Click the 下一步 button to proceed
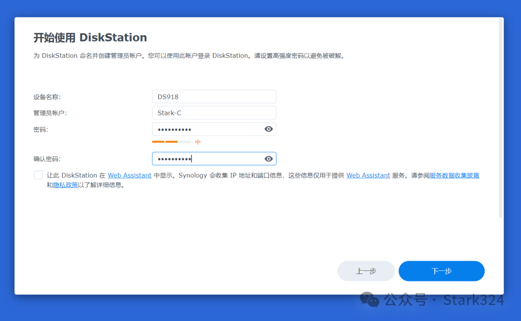The image size is (521, 321). coord(441,271)
